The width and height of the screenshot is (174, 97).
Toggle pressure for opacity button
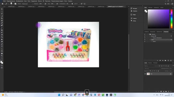click(x=45, y=4)
